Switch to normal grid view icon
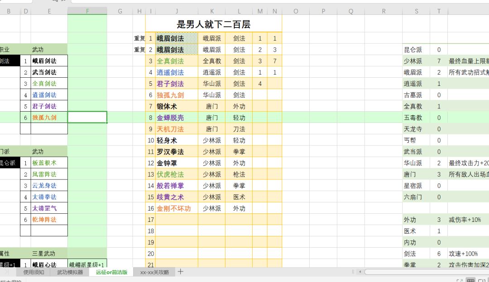This screenshot has width=489, height=282. pyautogui.click(x=470, y=281)
